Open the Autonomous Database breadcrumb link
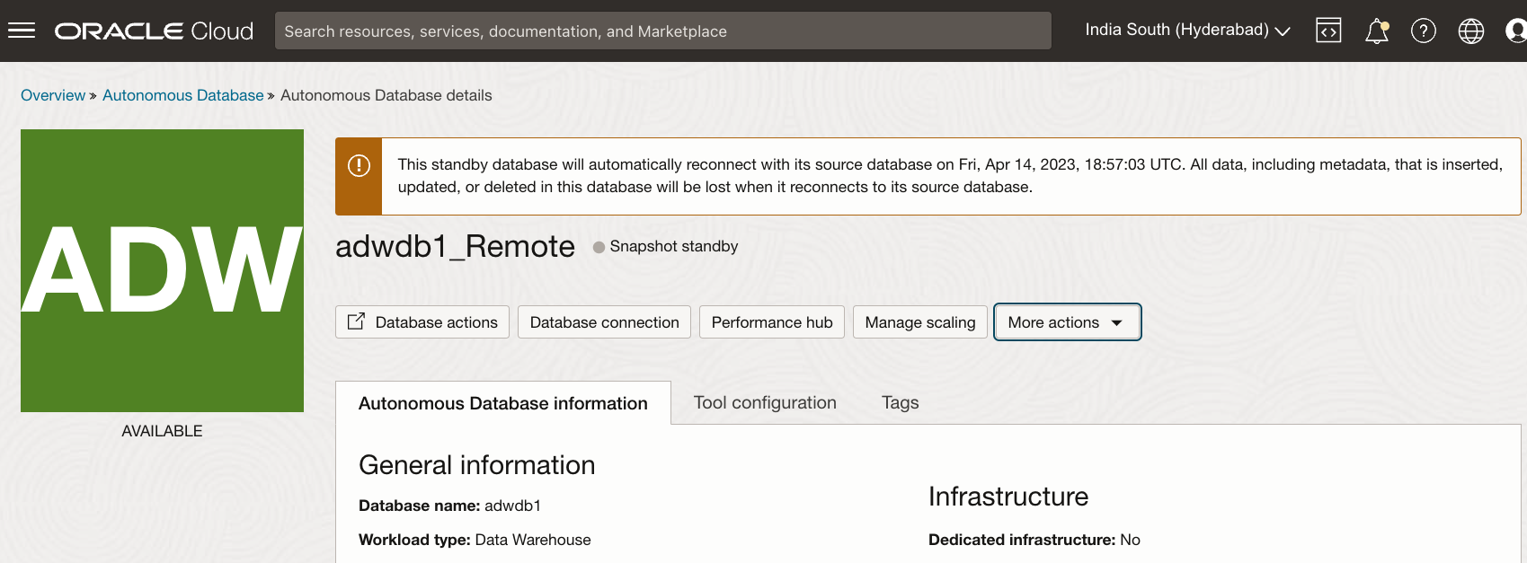The image size is (1527, 563). [x=182, y=95]
